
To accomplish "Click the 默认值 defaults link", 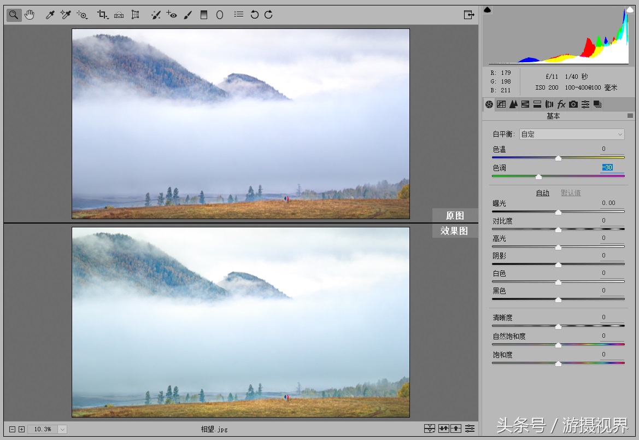I will point(571,192).
